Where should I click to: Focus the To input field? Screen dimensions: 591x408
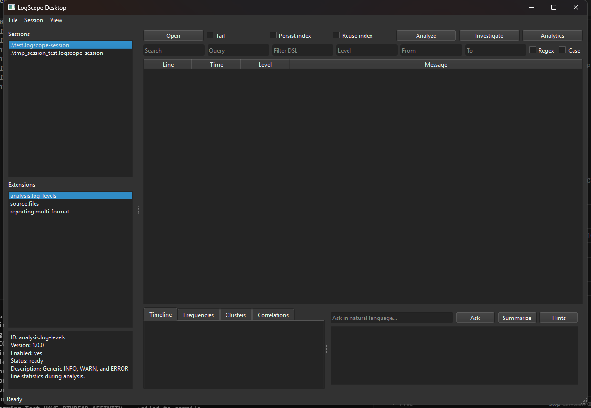pyautogui.click(x=496, y=51)
